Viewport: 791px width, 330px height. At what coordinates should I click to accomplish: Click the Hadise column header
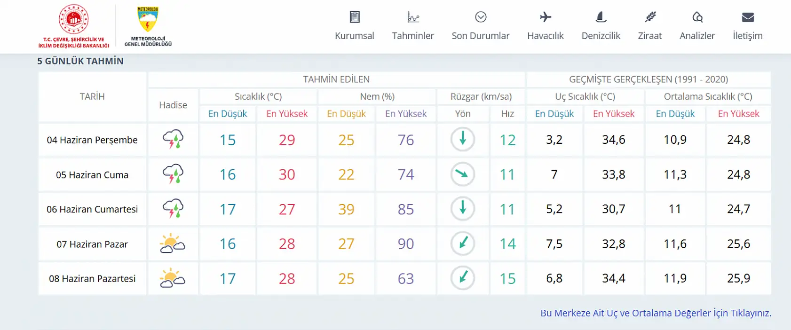[173, 105]
